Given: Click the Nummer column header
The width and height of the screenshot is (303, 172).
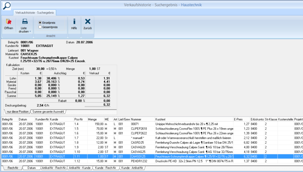Looking at the screenshot, I should click(143, 120).
